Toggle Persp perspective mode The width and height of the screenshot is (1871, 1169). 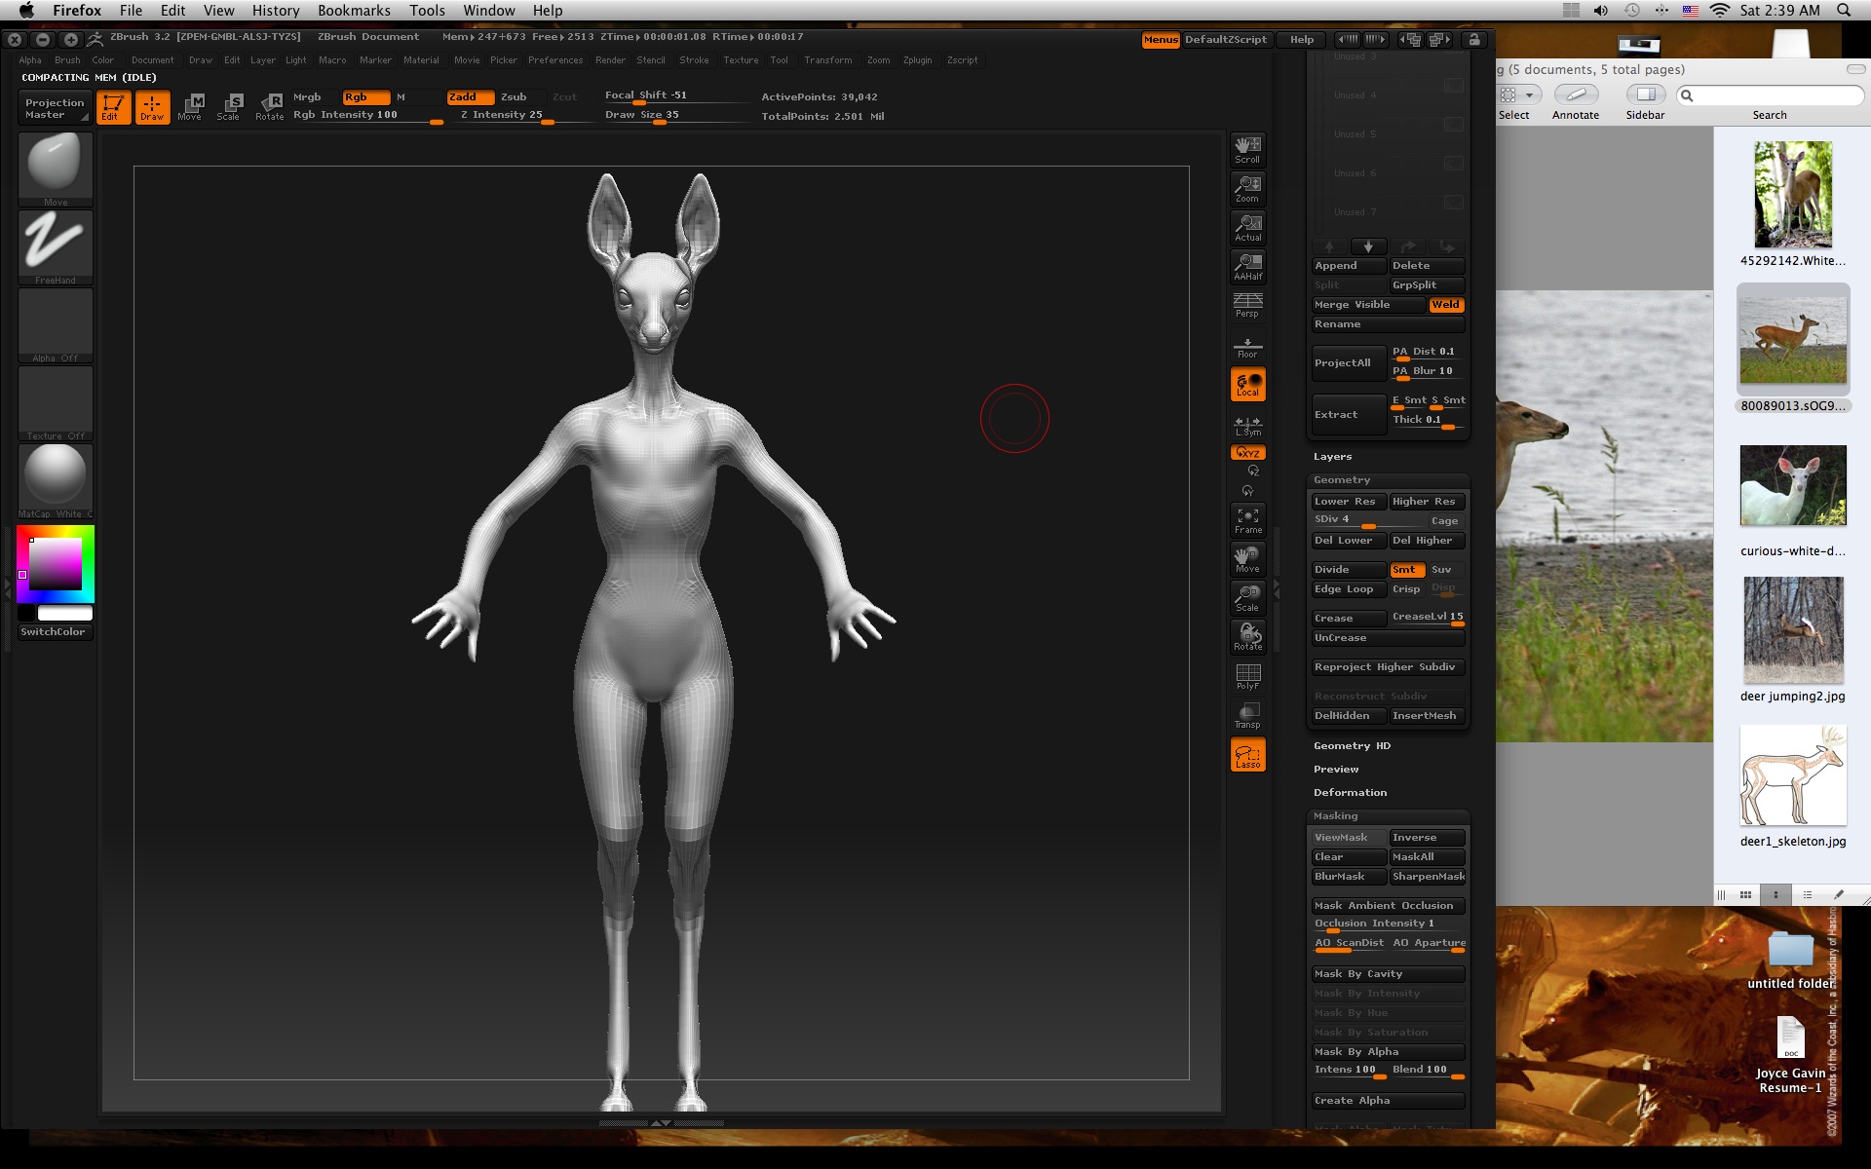pos(1247,303)
